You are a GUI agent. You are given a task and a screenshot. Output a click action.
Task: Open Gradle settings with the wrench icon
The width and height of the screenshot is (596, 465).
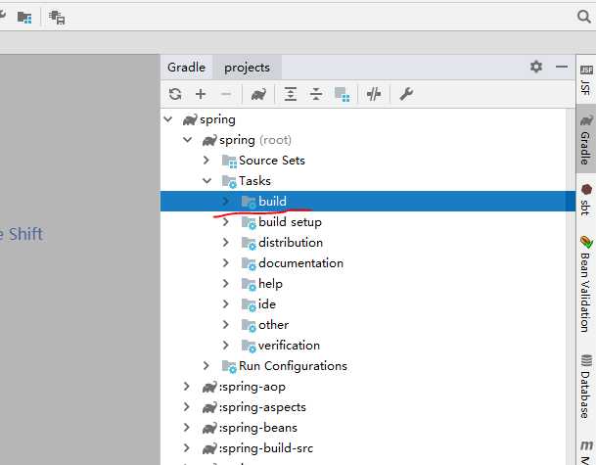(406, 94)
